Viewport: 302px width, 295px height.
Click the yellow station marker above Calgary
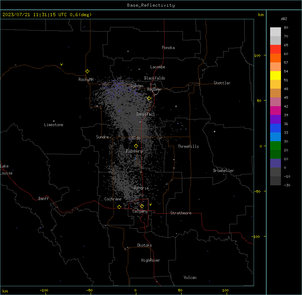pyautogui.click(x=142, y=206)
